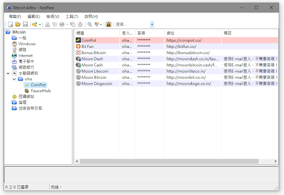Open the 工具(T) menu
Viewport: 284px width, 195px height.
point(72,16)
